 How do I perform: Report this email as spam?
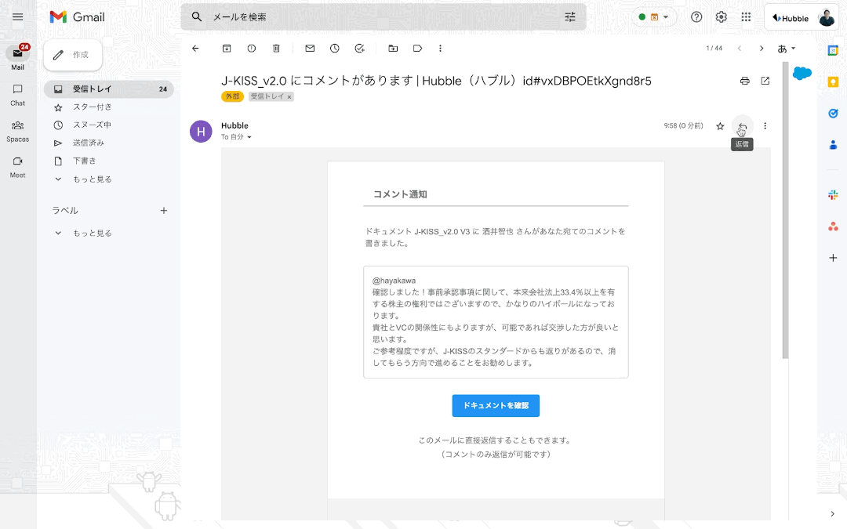coord(252,49)
